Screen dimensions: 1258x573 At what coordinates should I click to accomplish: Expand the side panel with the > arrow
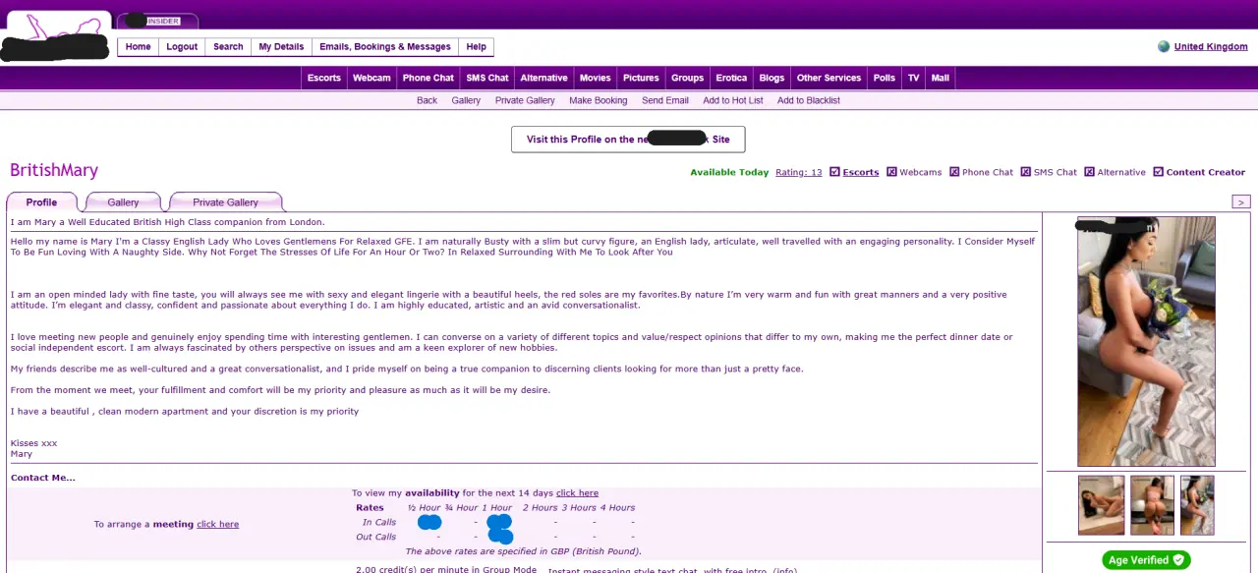1240,201
